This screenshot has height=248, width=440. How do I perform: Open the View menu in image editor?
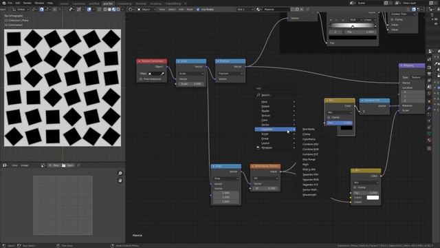[14, 165]
